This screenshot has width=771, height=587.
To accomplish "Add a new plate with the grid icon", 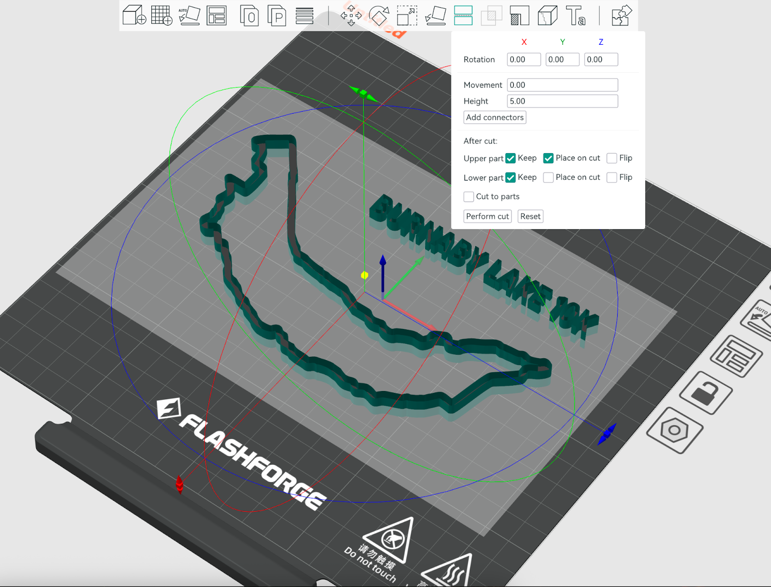I will coord(161,15).
